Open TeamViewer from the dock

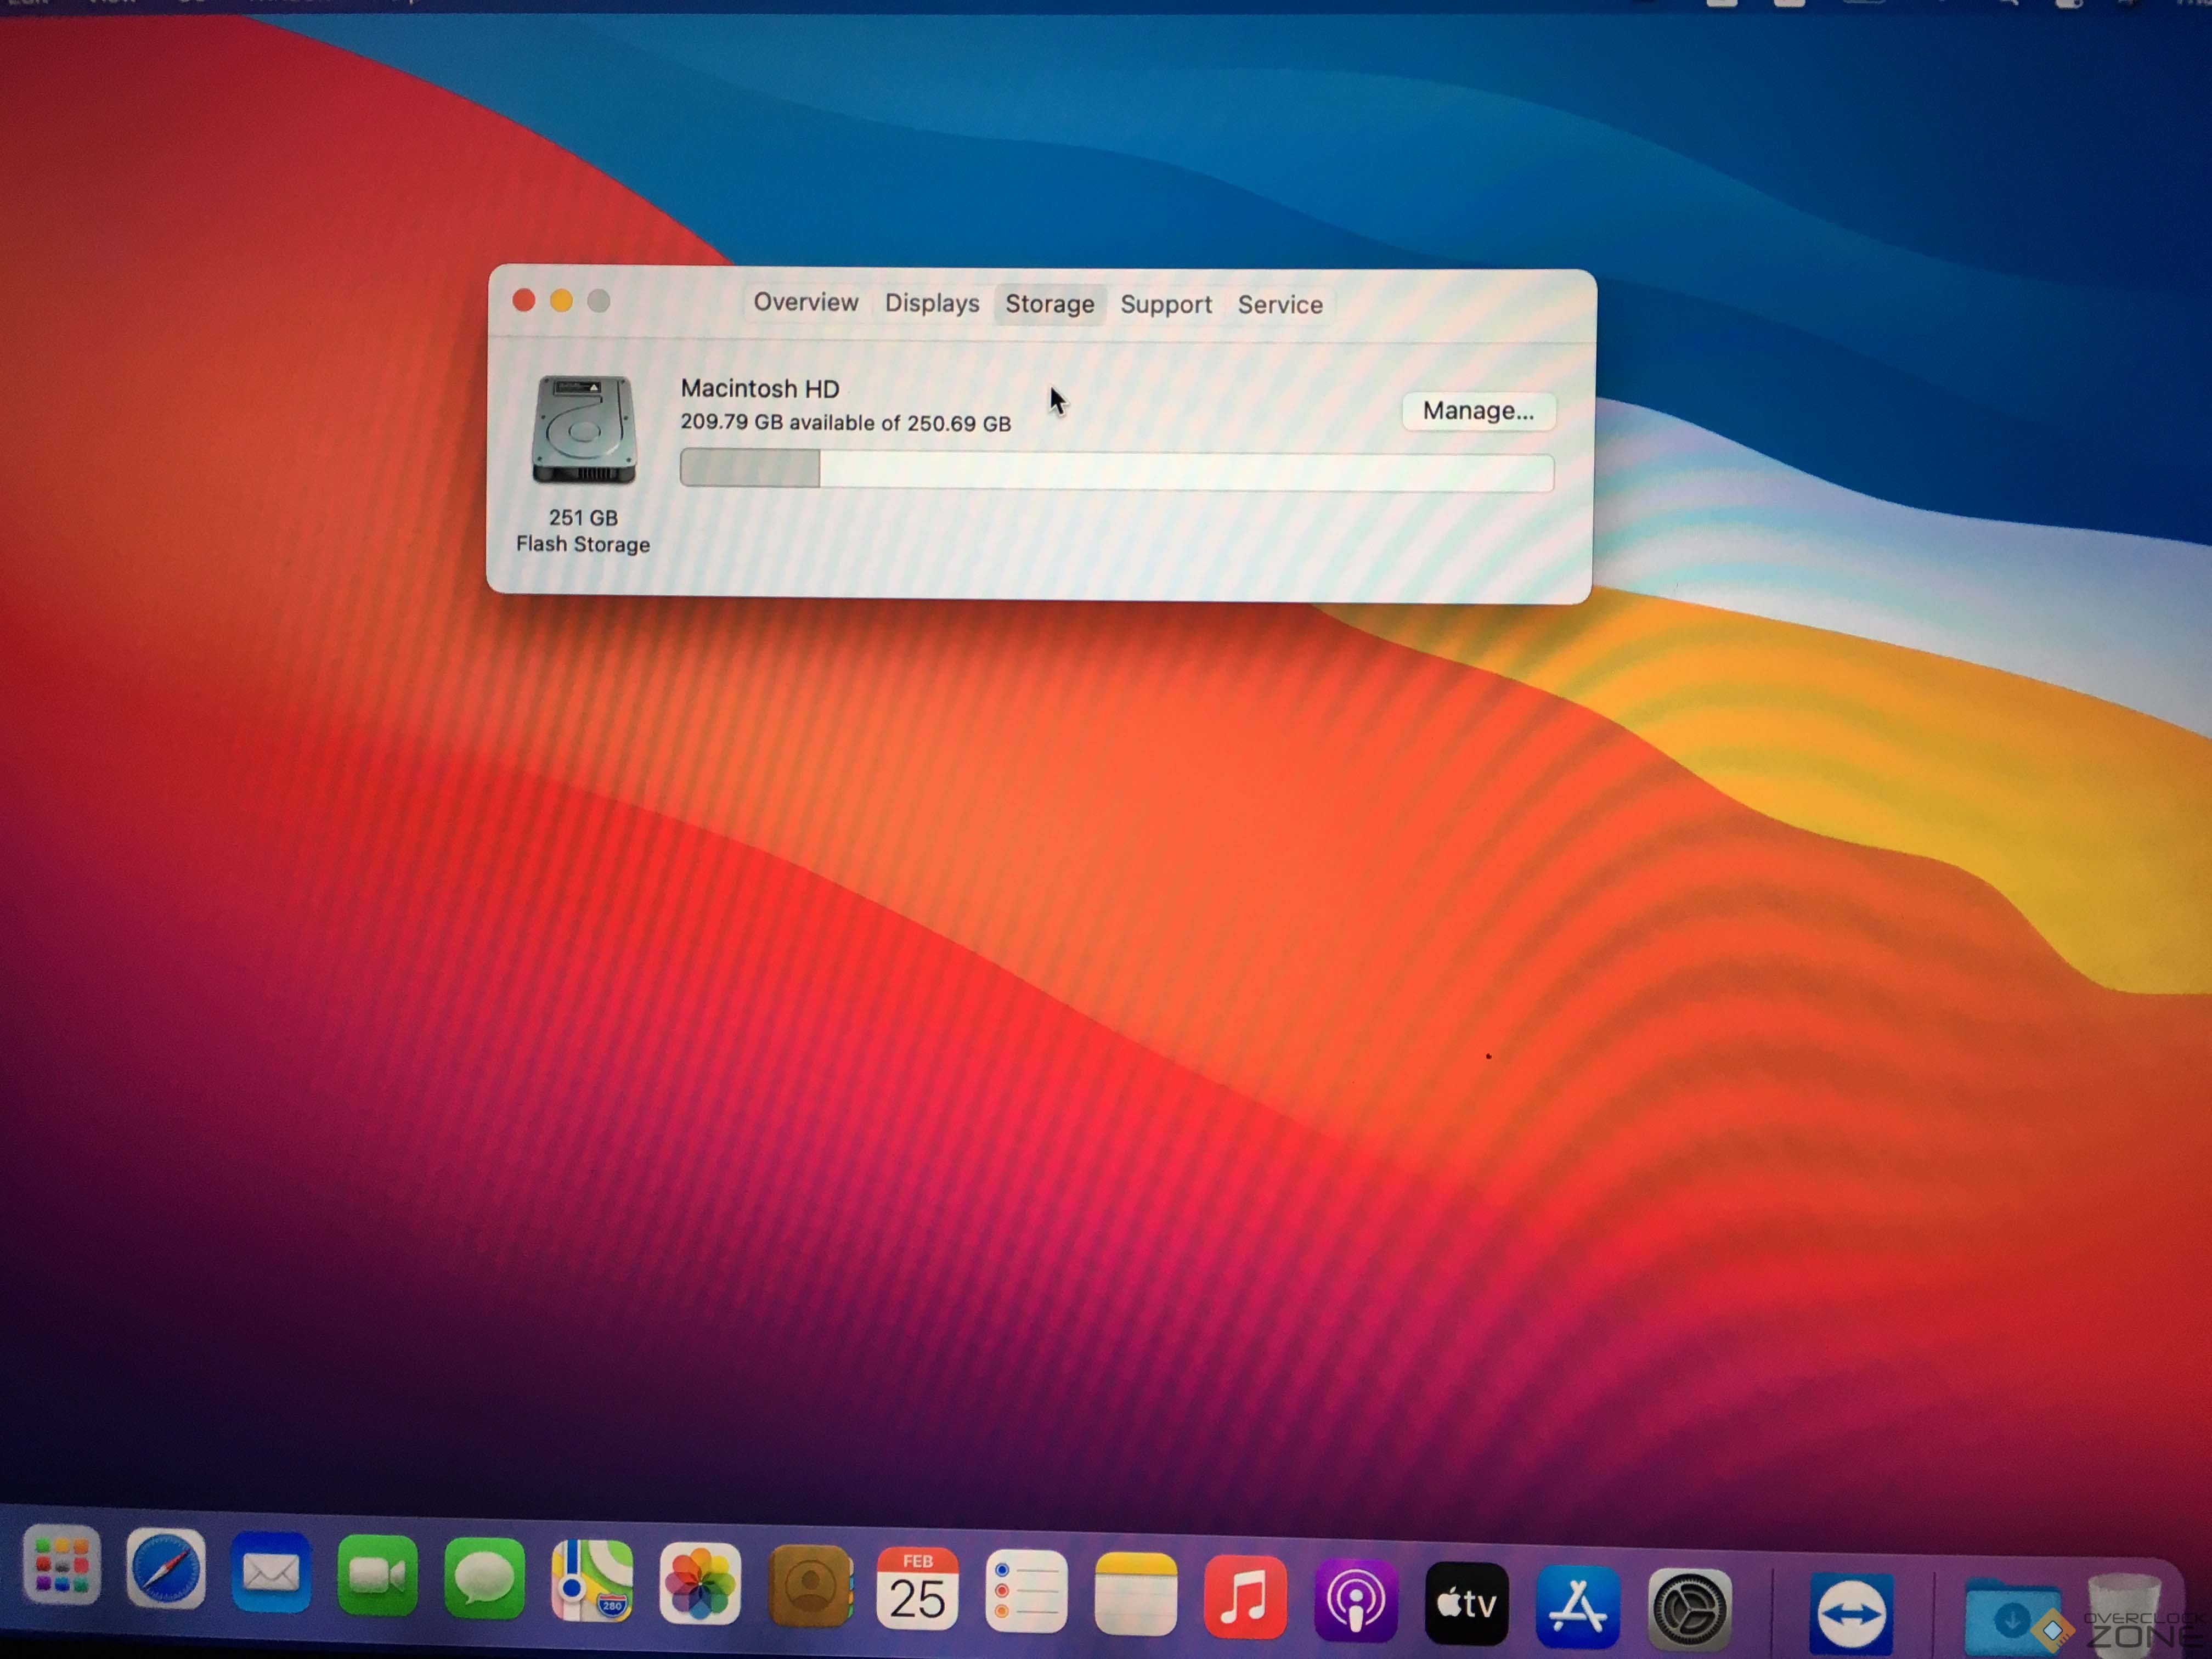tap(1851, 1613)
